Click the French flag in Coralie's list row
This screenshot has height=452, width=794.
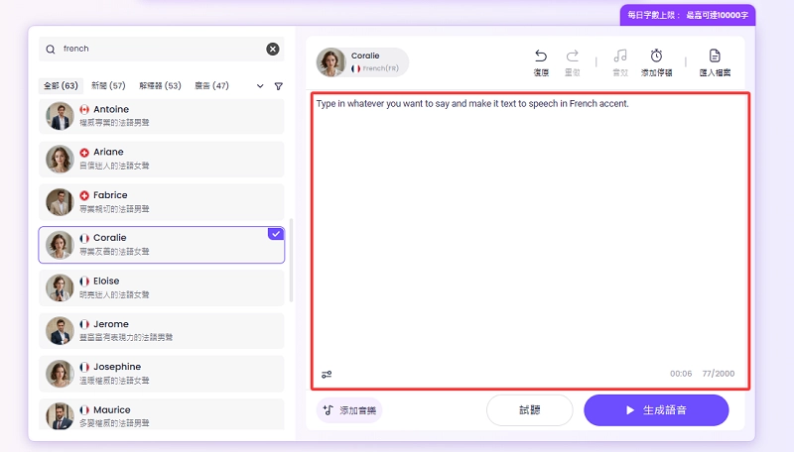84,238
